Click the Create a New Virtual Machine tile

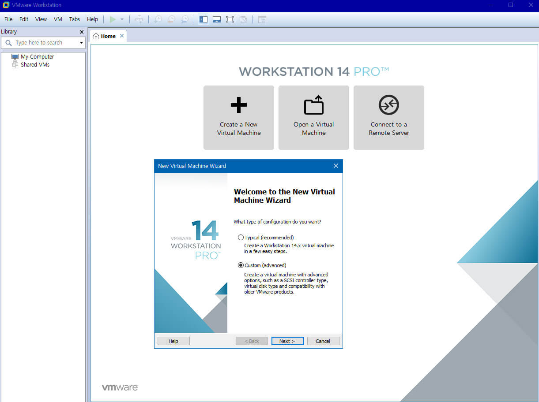pos(239,118)
